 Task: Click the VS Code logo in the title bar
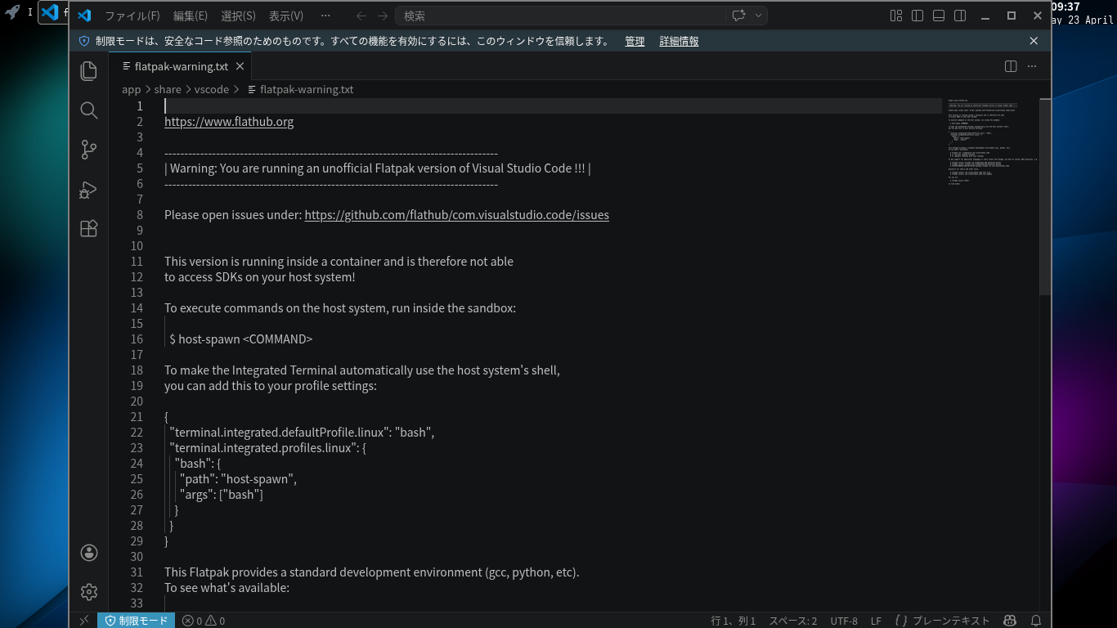pos(84,16)
